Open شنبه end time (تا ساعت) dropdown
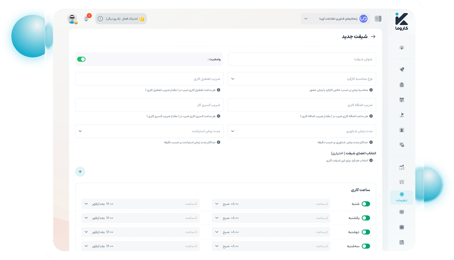 click(140, 204)
